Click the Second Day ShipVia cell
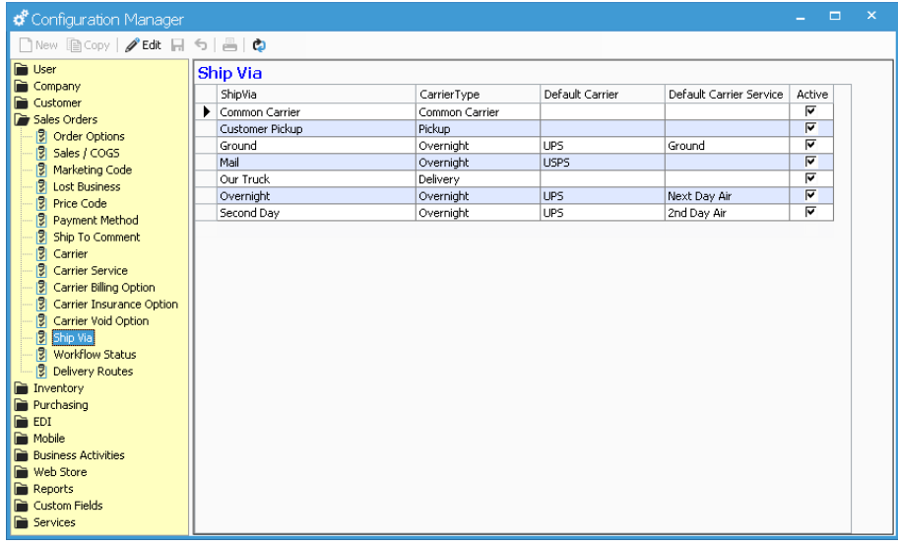Screen dimensions: 898x546 316,213
